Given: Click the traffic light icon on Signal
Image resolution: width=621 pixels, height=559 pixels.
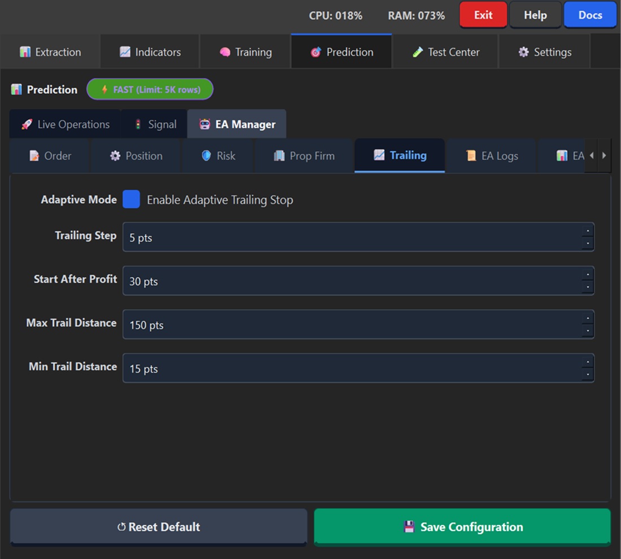Looking at the screenshot, I should tap(138, 124).
